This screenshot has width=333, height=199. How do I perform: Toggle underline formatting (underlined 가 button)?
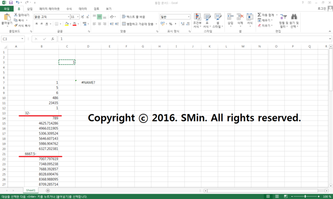click(46, 24)
